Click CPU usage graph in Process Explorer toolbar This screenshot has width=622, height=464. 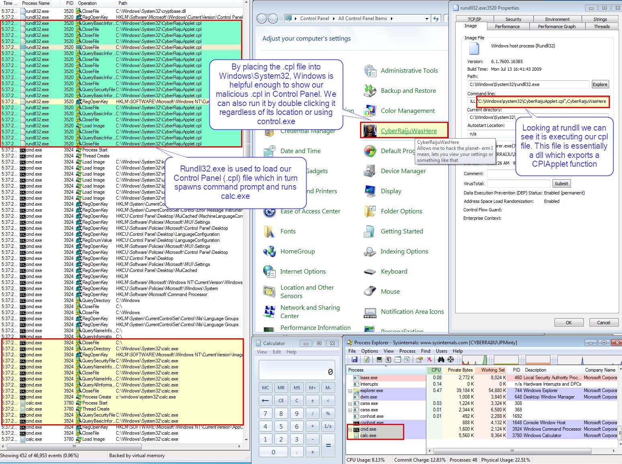click(x=475, y=359)
